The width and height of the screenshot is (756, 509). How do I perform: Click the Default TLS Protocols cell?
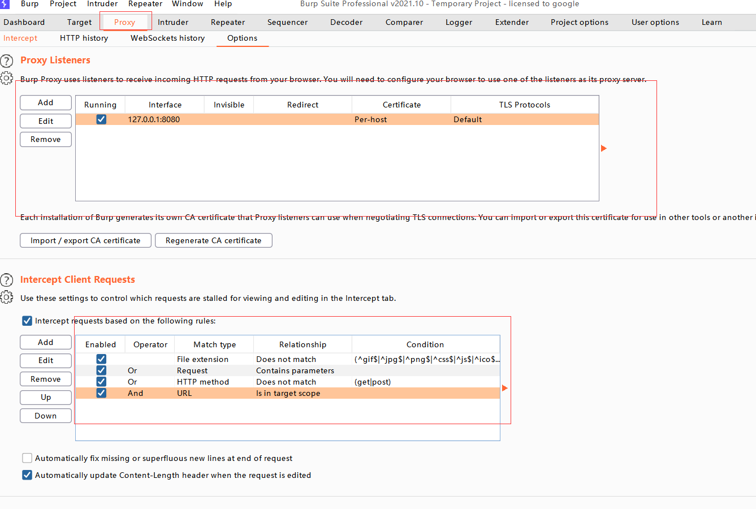click(525, 119)
